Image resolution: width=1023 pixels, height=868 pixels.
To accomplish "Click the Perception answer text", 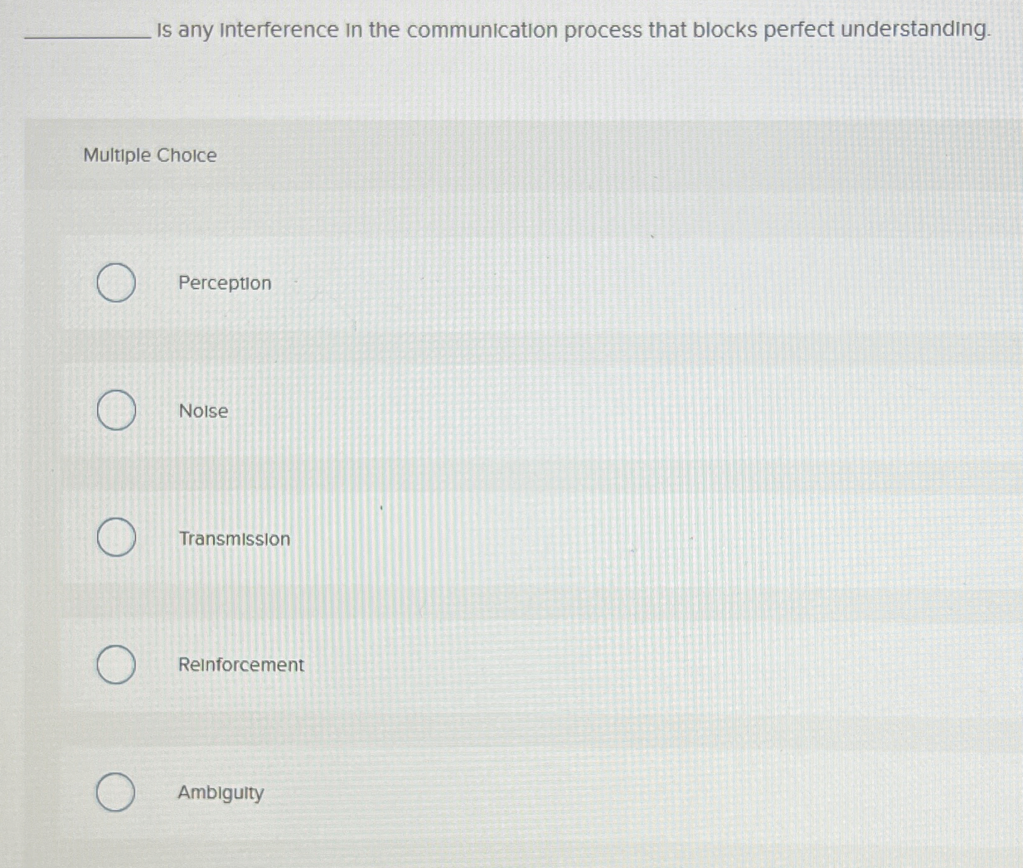I will pyautogui.click(x=224, y=283).
